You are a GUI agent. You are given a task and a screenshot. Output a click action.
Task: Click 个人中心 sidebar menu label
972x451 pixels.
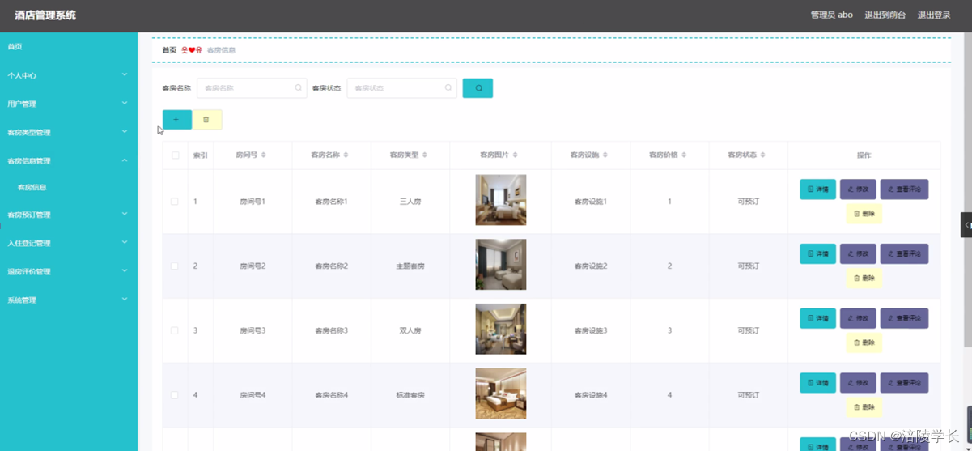22,75
